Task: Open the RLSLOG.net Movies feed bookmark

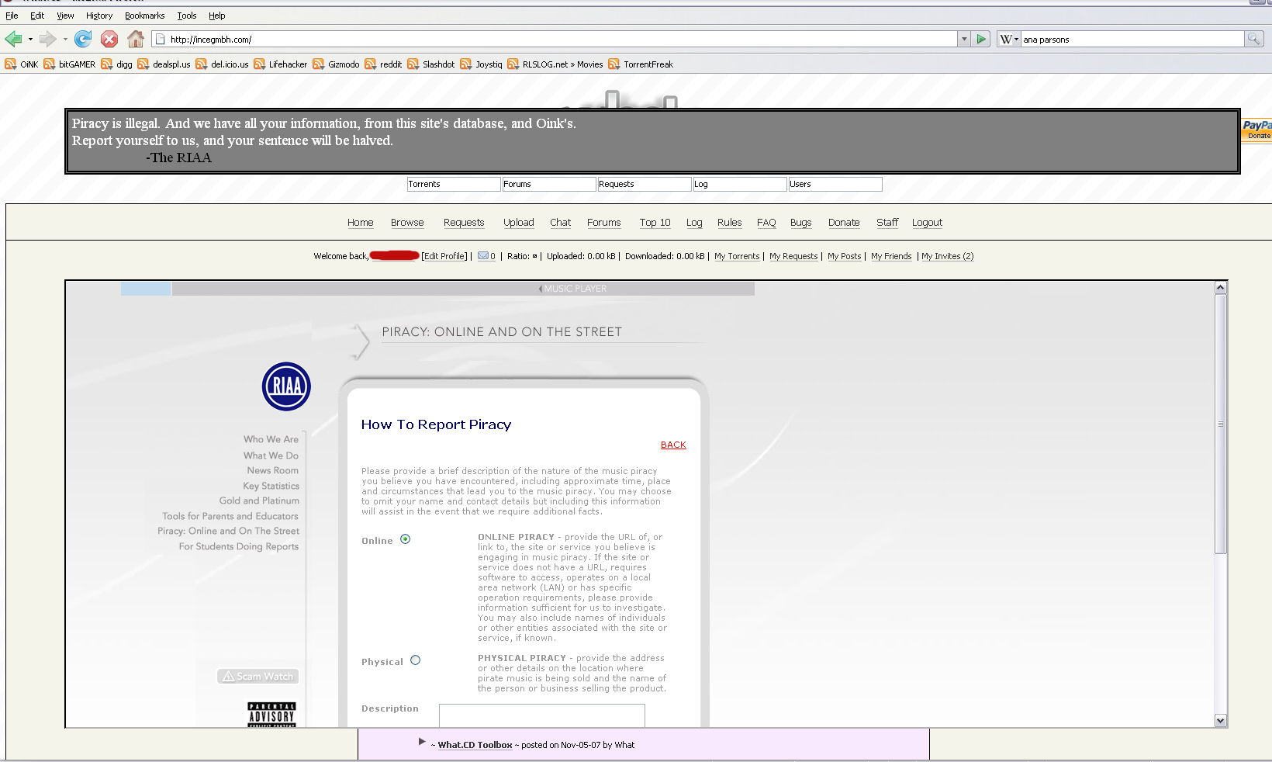Action: [555, 64]
